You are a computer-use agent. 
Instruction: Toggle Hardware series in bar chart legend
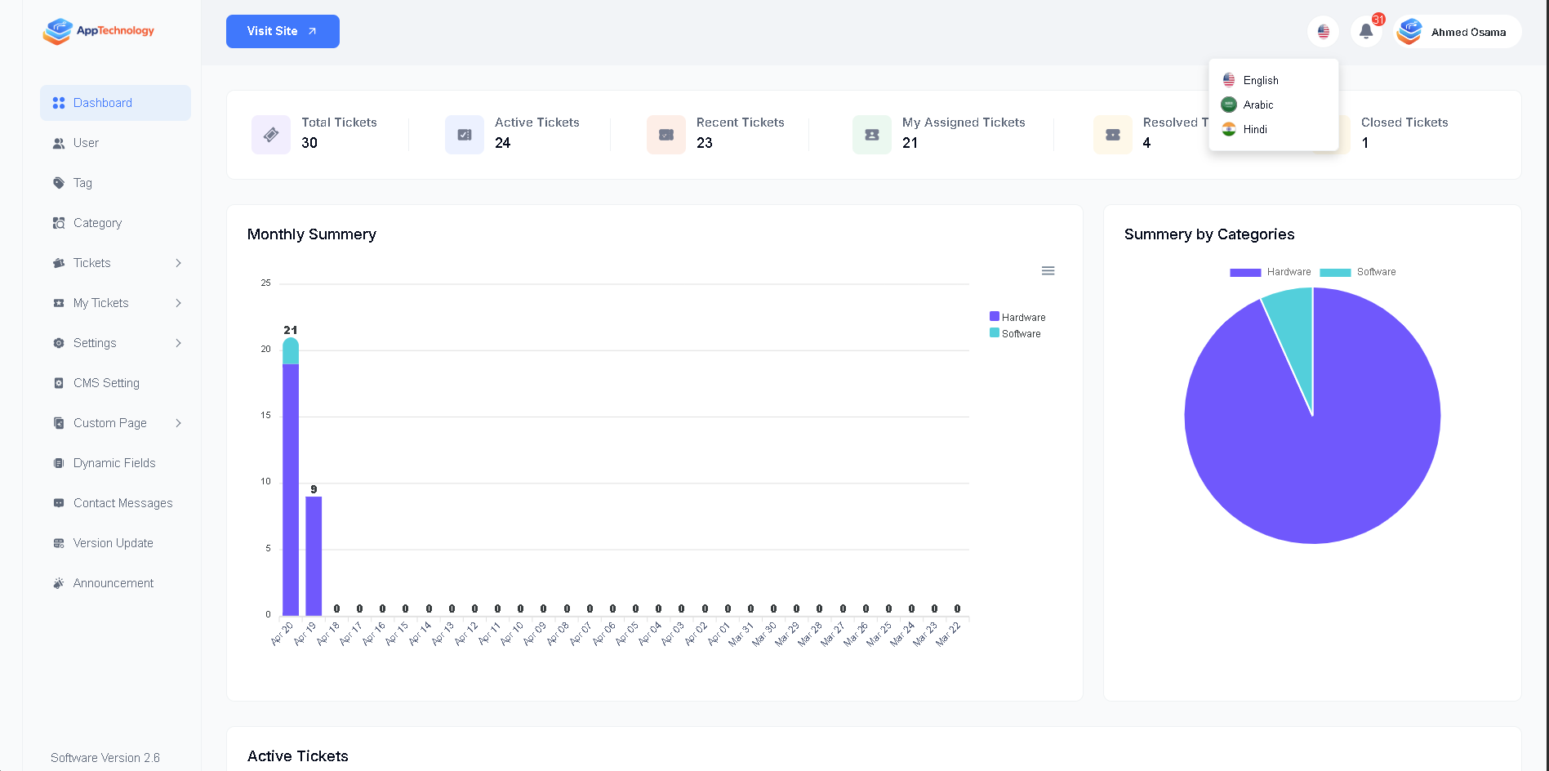click(1017, 317)
